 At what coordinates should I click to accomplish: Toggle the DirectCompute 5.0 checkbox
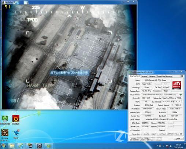[x=168, y=134]
